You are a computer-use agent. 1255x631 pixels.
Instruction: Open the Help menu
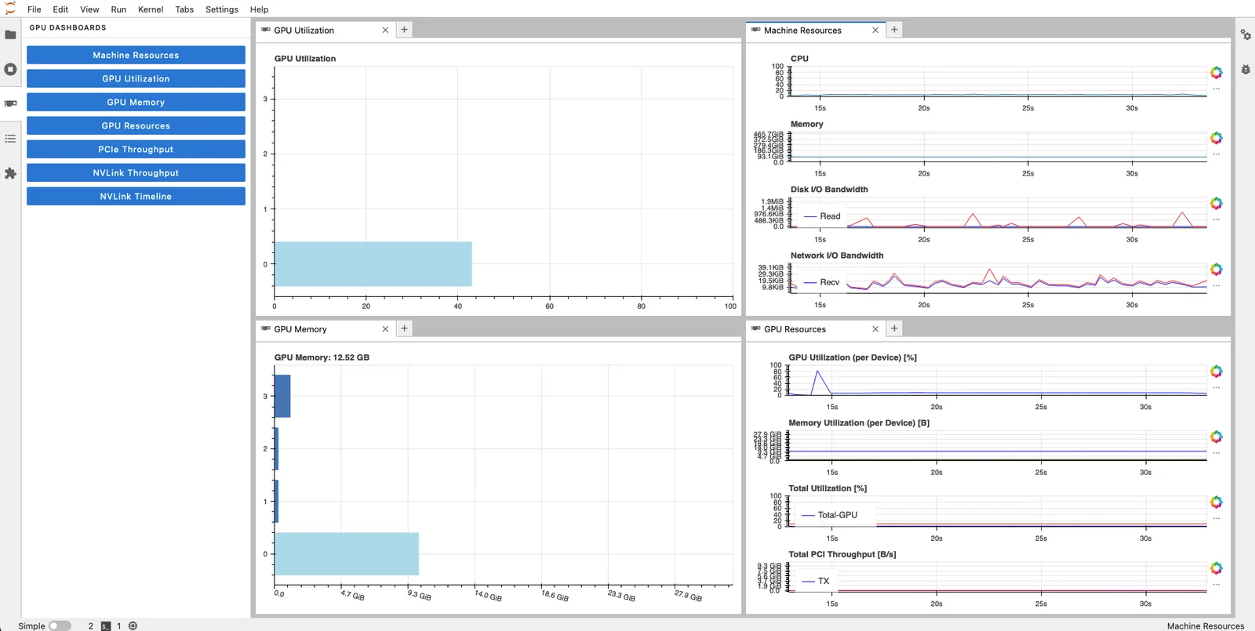coord(259,9)
